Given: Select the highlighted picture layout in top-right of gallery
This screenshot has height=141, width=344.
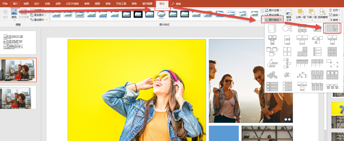Looking at the screenshot, I should (x=332, y=28).
